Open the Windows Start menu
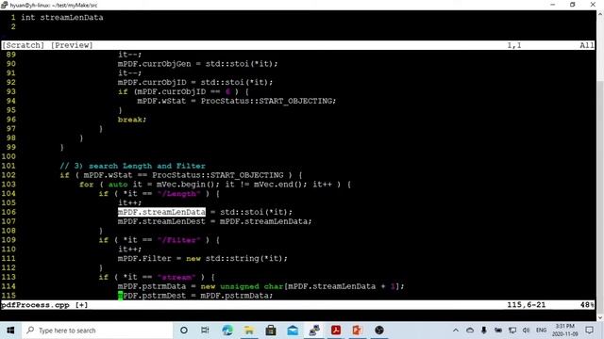The width and height of the screenshot is (604, 339). click(10, 331)
